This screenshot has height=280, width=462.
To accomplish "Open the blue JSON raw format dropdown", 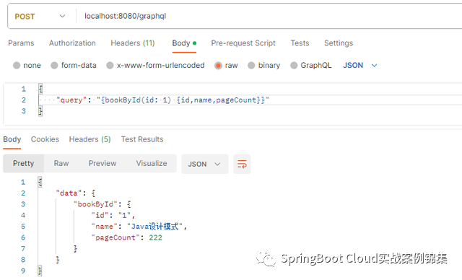I will click(359, 66).
